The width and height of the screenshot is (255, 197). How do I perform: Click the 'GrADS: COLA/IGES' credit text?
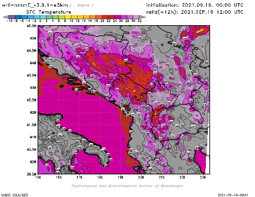click(x=14, y=195)
